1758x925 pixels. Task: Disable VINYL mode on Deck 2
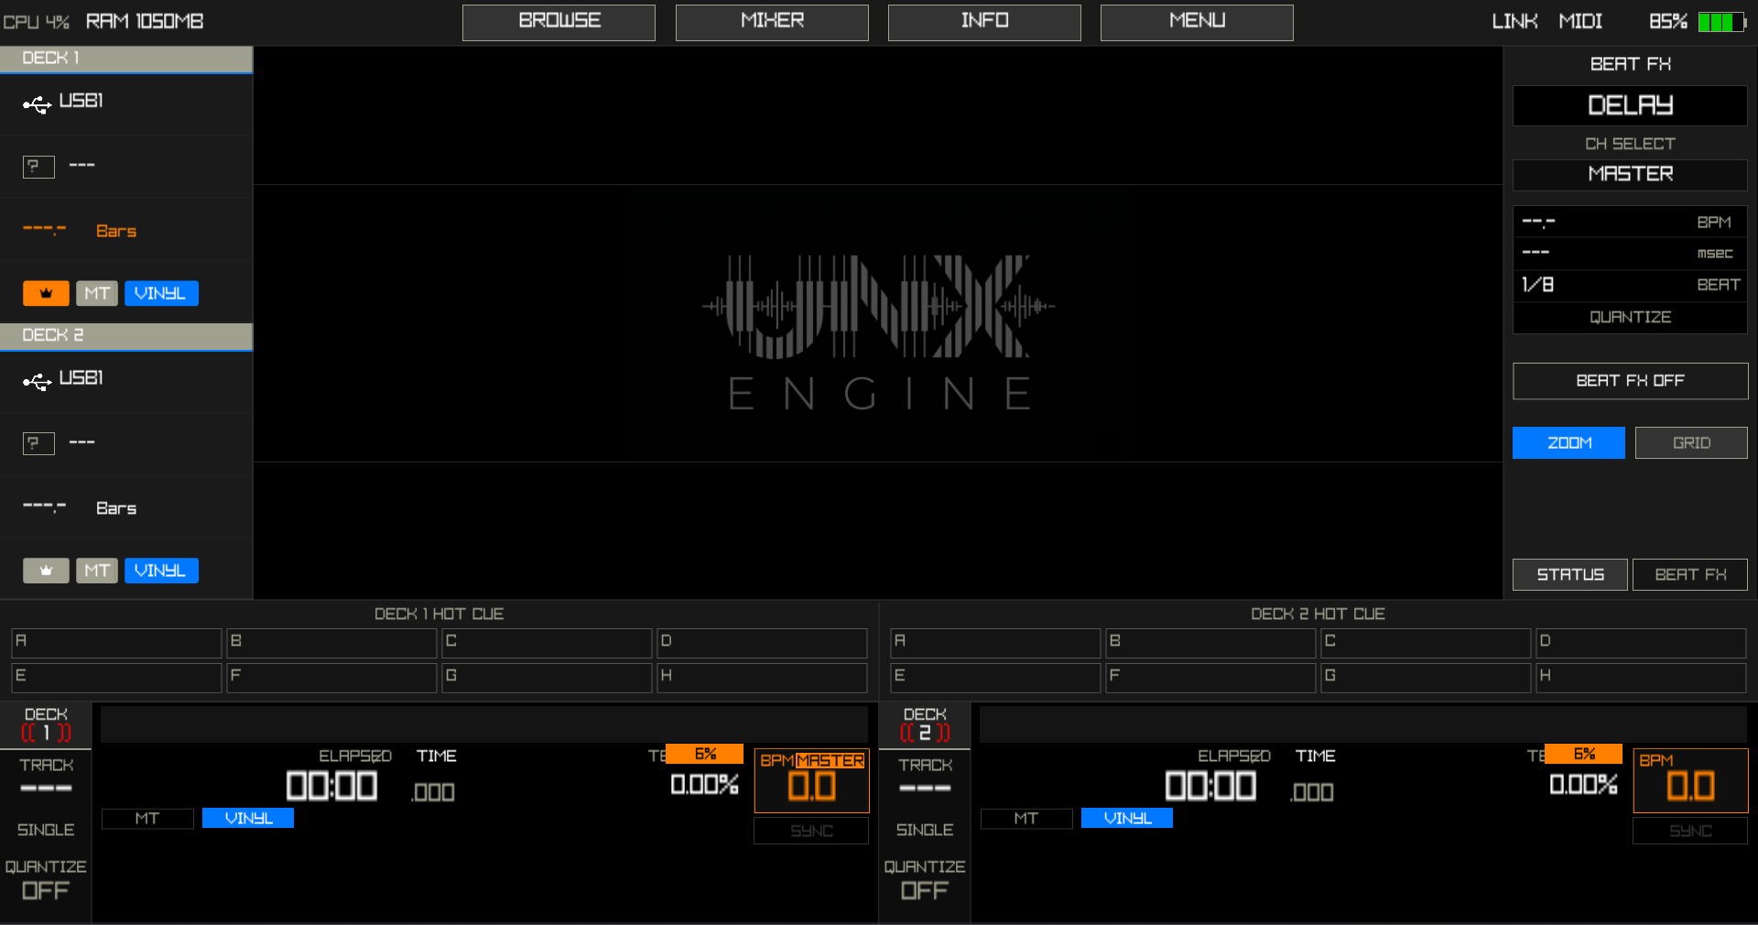[x=161, y=571]
